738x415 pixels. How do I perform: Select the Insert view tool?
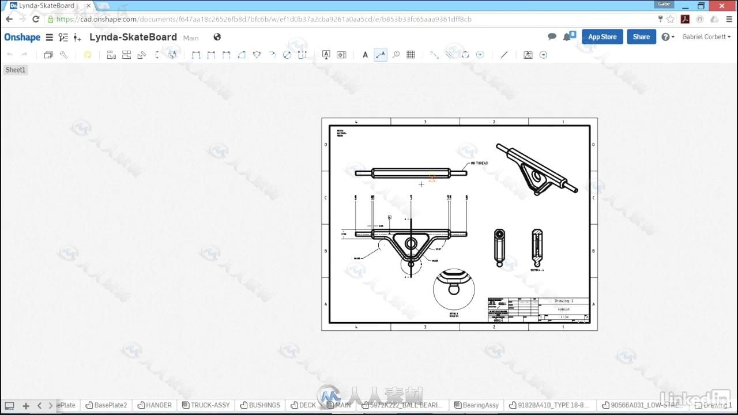[x=111, y=55]
